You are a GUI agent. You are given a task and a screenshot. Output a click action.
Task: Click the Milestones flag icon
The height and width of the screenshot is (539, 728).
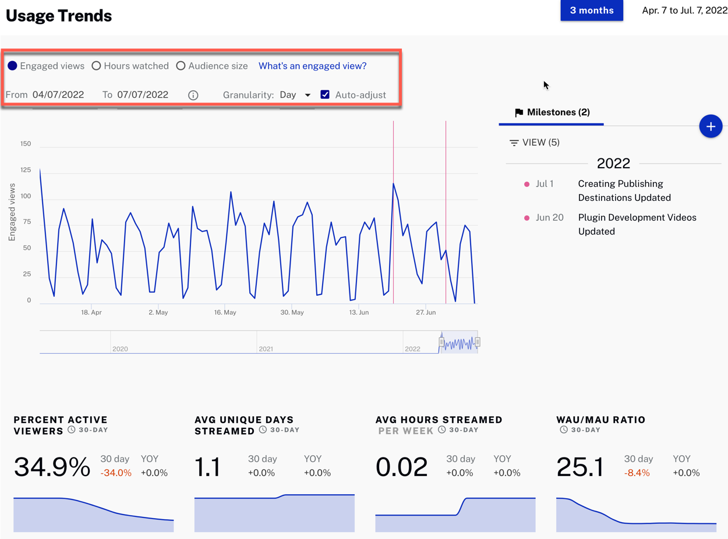(520, 112)
